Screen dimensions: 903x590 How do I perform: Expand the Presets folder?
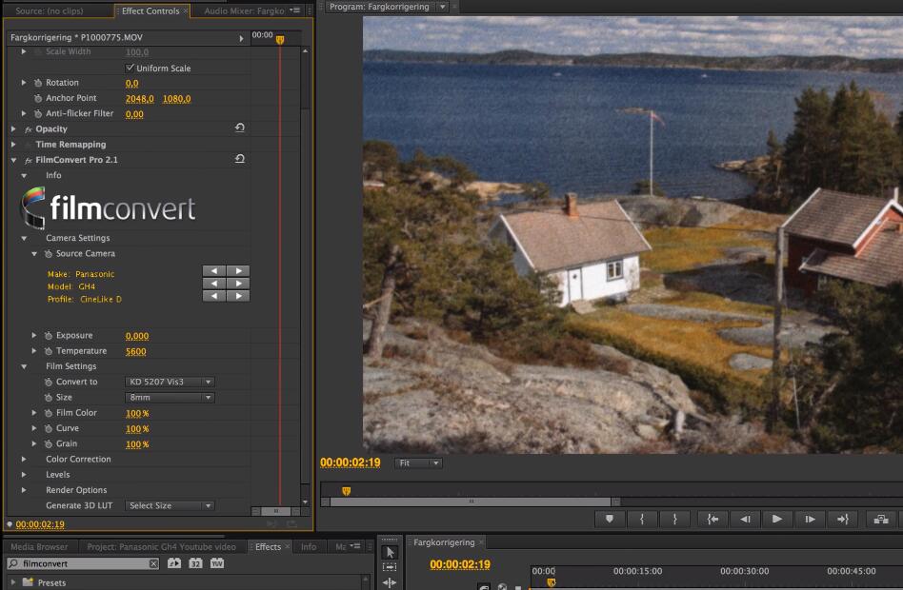(x=13, y=582)
